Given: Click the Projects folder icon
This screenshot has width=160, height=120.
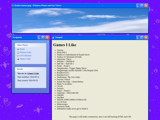Looking at the screenshot, I should coord(18,52).
